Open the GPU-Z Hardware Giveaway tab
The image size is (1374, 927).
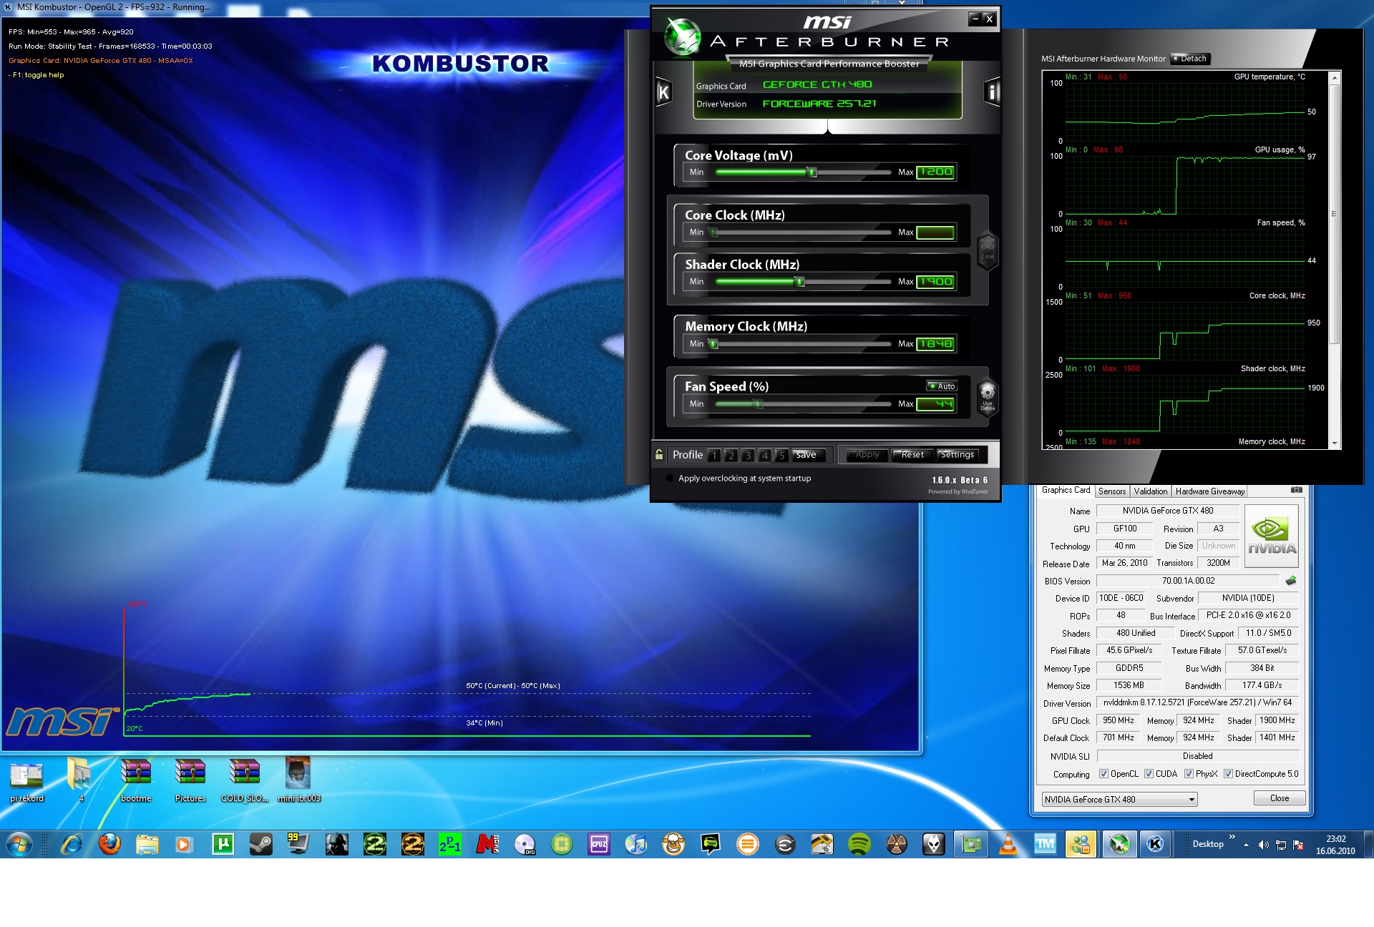pyautogui.click(x=1209, y=491)
